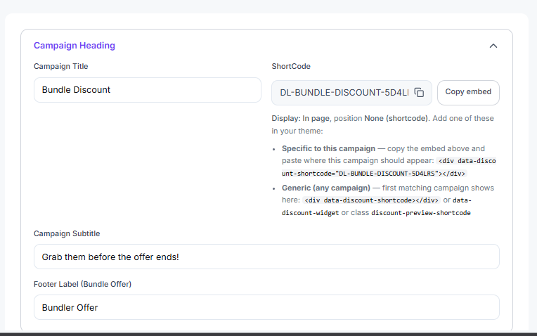The width and height of the screenshot is (537, 336).
Task: Click the div data-discount-shortcode generic code snippet
Action: point(371,200)
